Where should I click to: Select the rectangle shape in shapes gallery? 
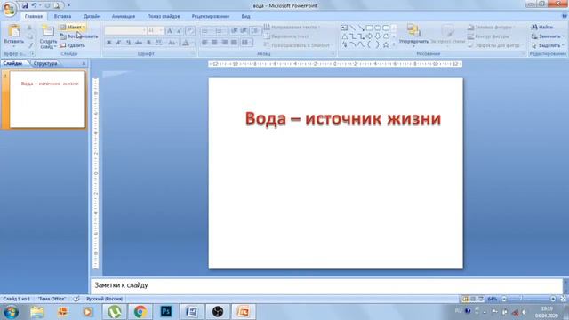tap(369, 28)
